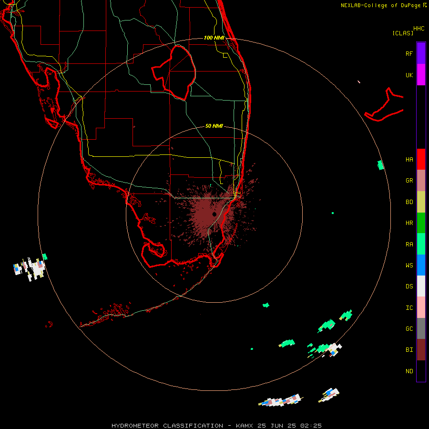Click the KAMX radar site black dot
The width and height of the screenshot is (429, 429).
tap(214, 214)
